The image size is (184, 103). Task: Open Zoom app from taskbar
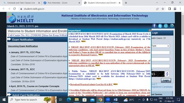click(x=108, y=100)
